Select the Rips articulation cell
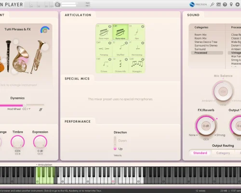 137,32
